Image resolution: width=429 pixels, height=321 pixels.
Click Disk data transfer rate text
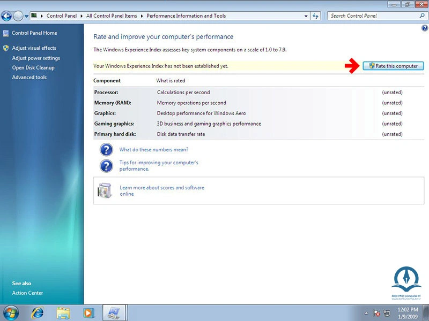tap(181, 134)
